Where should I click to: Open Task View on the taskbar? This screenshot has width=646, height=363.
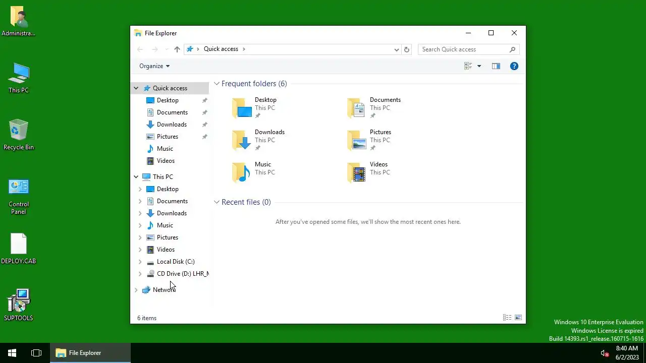point(36,353)
